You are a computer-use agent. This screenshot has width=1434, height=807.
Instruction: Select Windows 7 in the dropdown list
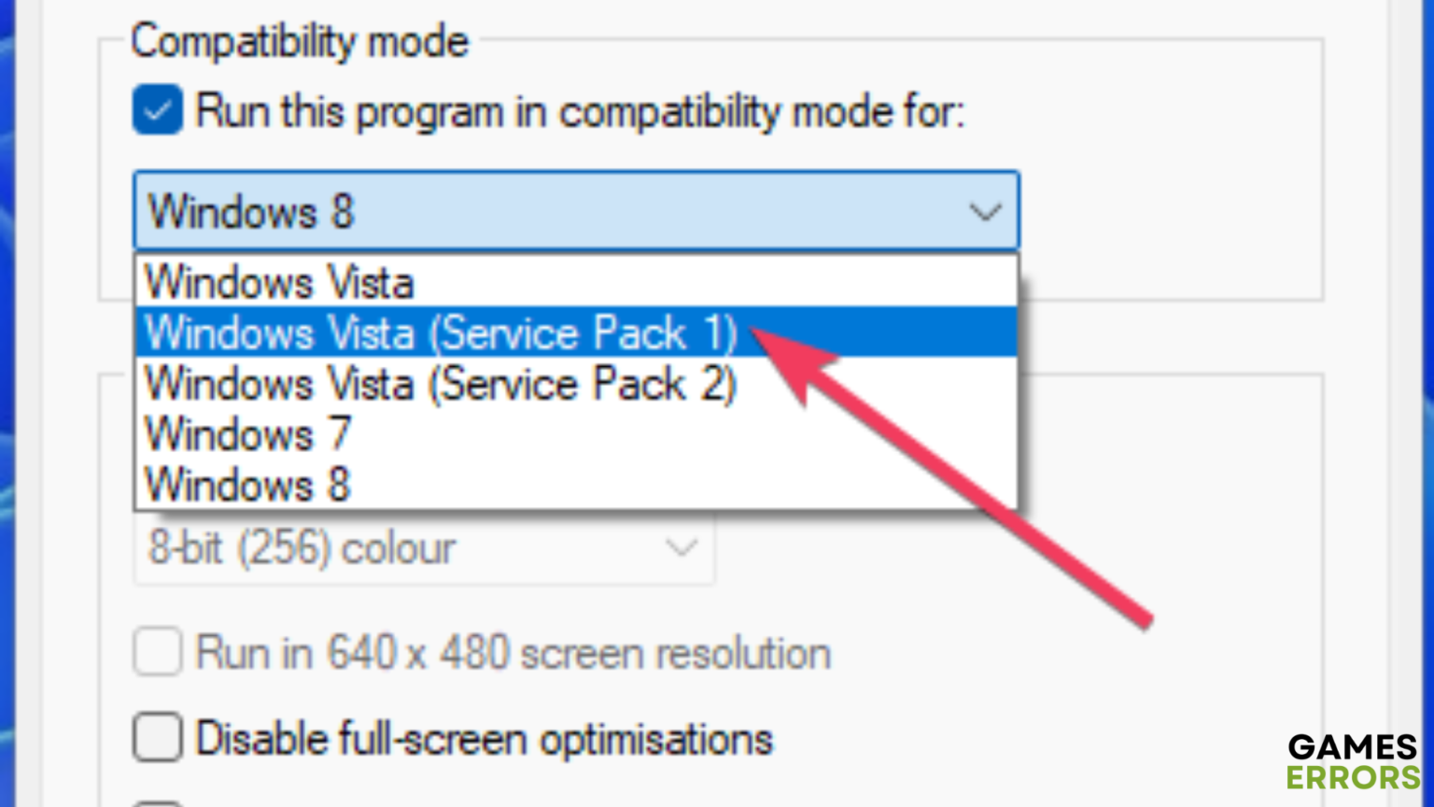pyautogui.click(x=247, y=434)
